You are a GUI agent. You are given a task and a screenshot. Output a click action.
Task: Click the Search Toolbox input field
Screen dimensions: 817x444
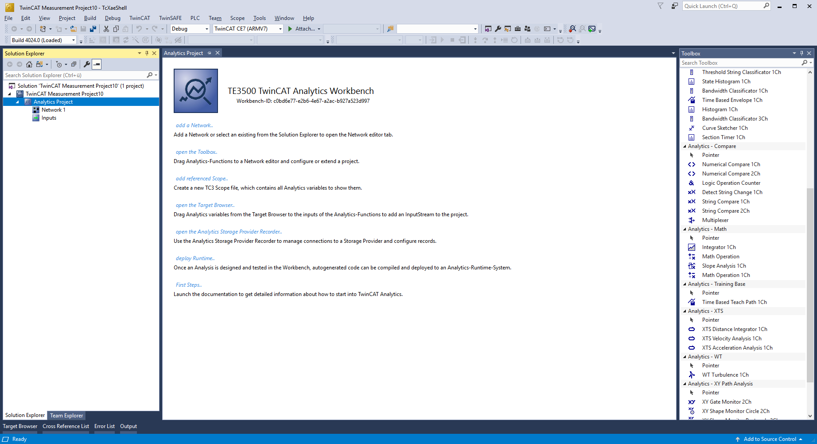click(741, 63)
